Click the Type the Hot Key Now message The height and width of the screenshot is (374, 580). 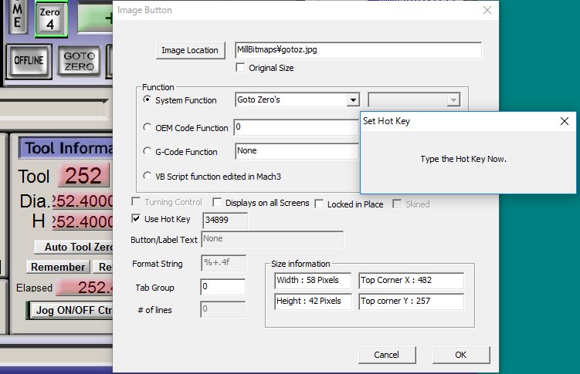[463, 159]
